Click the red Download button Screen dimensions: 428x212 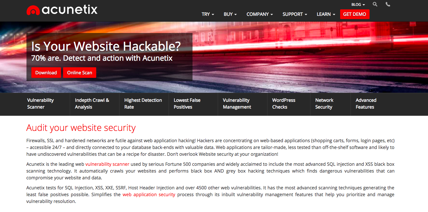click(x=46, y=73)
